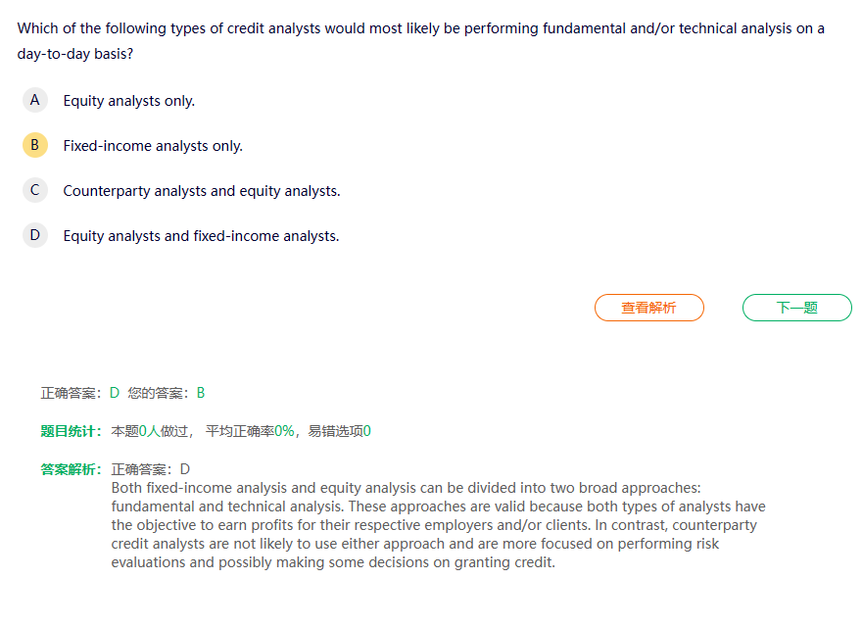862x627 pixels.
Task: Pick option D radio circle
Action: click(35, 235)
